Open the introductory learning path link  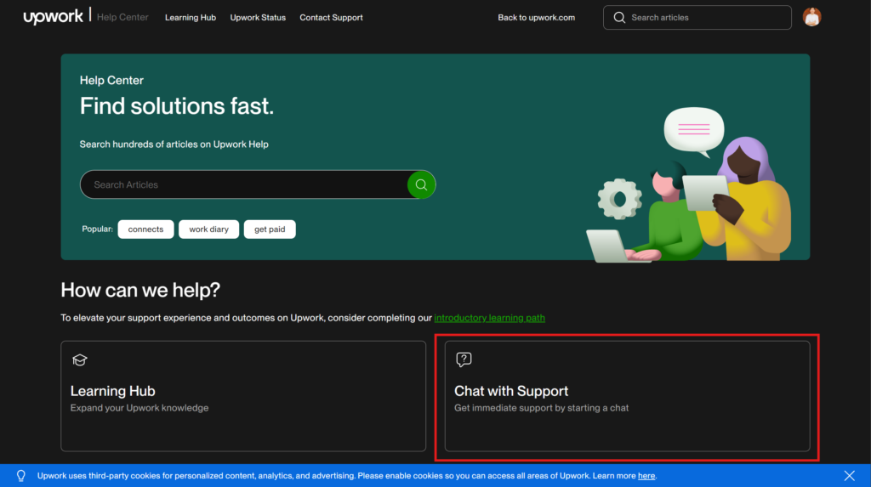click(489, 318)
